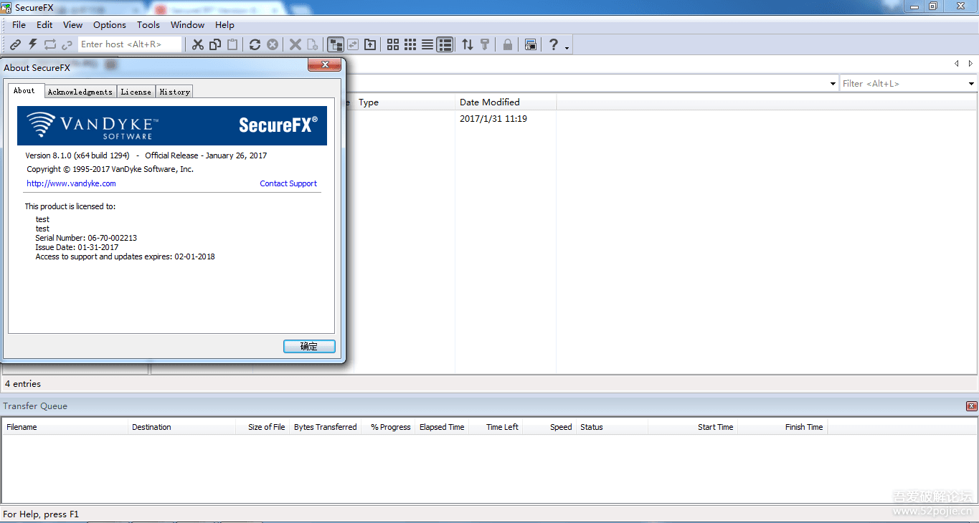
Task: Close the Transfer Queue panel
Action: pos(972,406)
